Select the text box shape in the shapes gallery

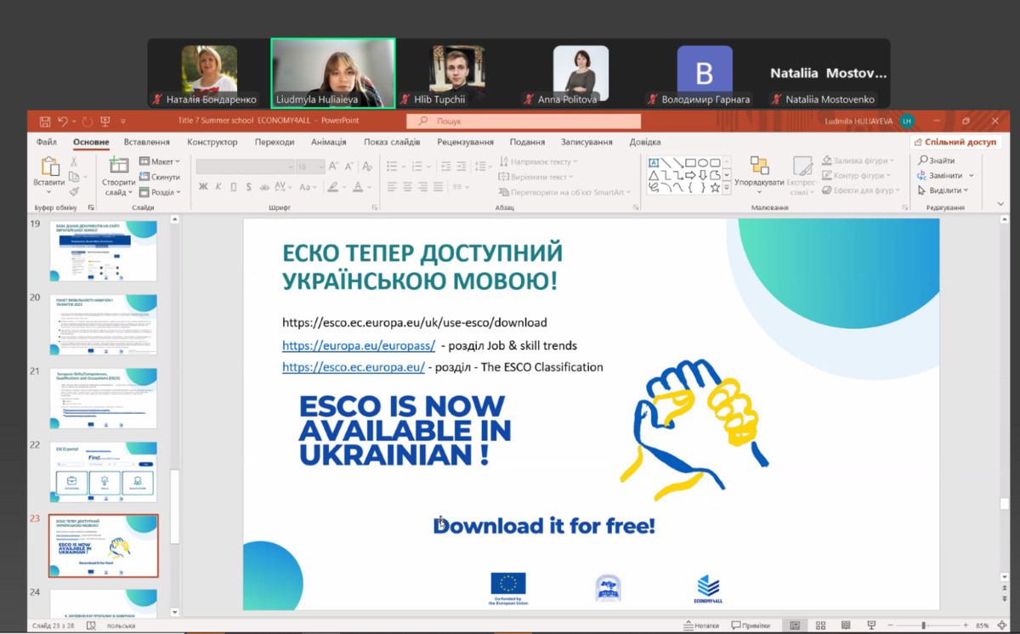654,162
